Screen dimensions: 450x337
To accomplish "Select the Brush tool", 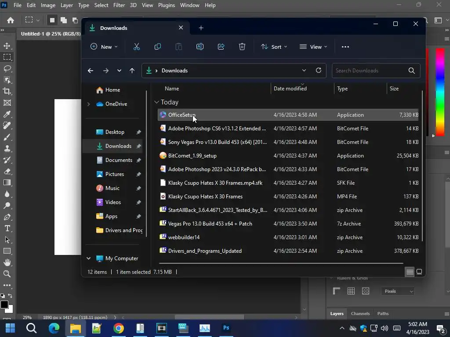I will 7,137.
